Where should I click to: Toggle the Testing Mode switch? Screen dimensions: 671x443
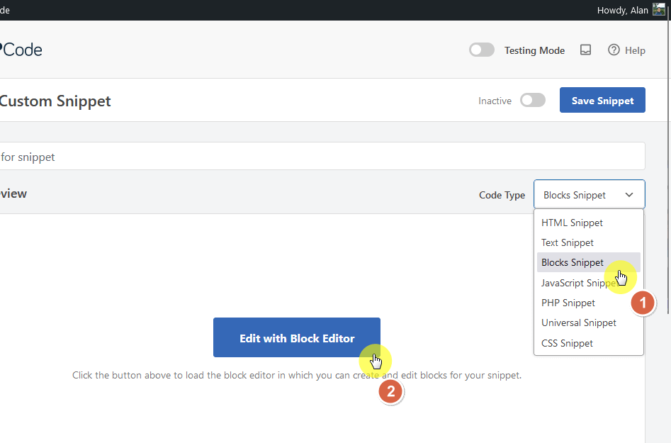click(482, 50)
